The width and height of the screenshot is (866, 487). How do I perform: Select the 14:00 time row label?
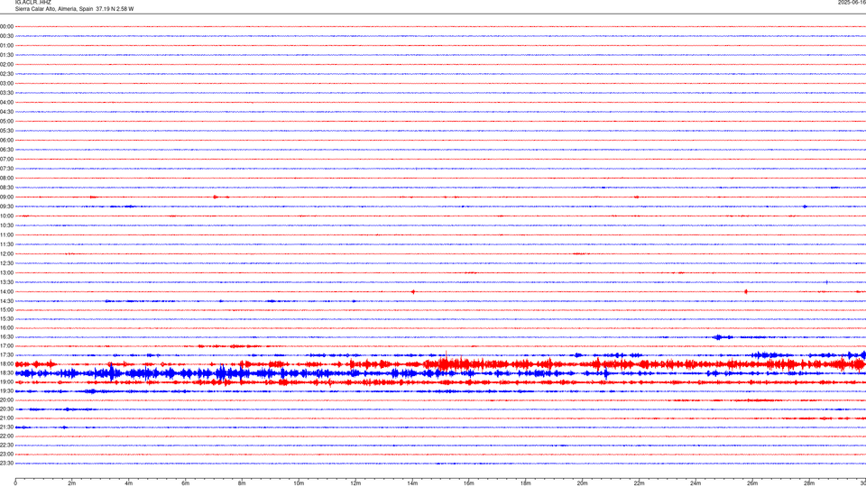click(x=6, y=291)
